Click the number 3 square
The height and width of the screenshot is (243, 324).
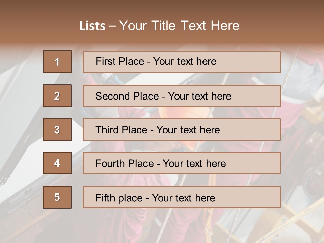(x=57, y=130)
